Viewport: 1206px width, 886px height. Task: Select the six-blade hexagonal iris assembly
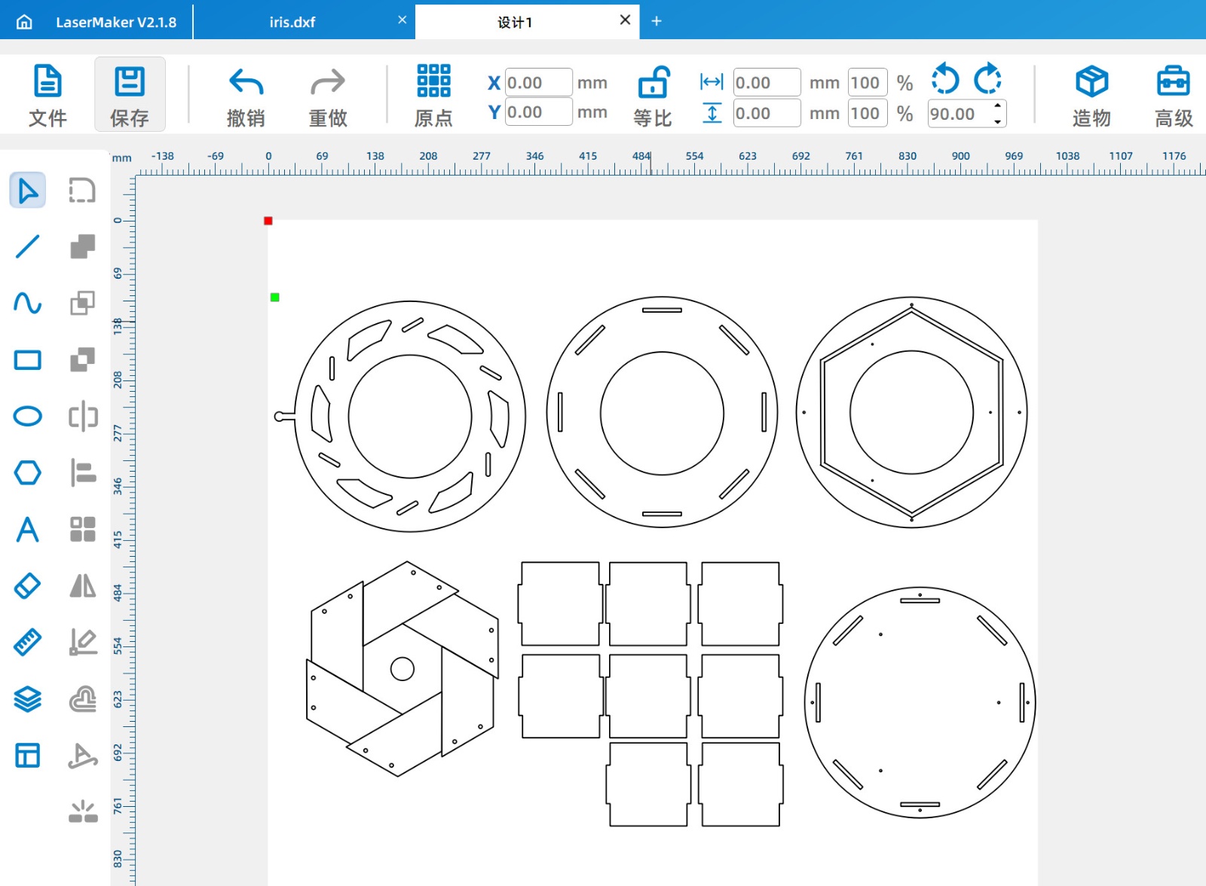(x=402, y=668)
